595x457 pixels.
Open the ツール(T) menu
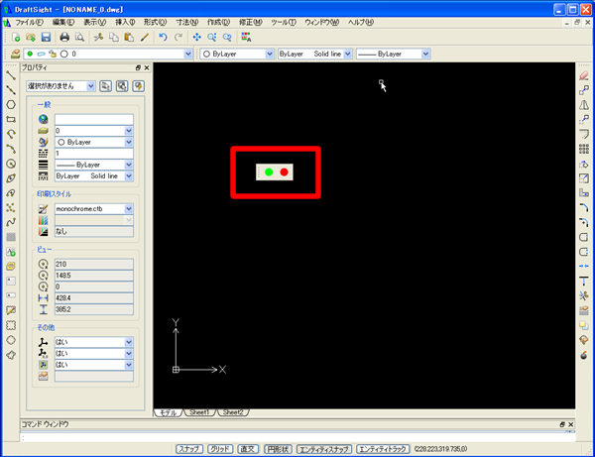coord(284,23)
